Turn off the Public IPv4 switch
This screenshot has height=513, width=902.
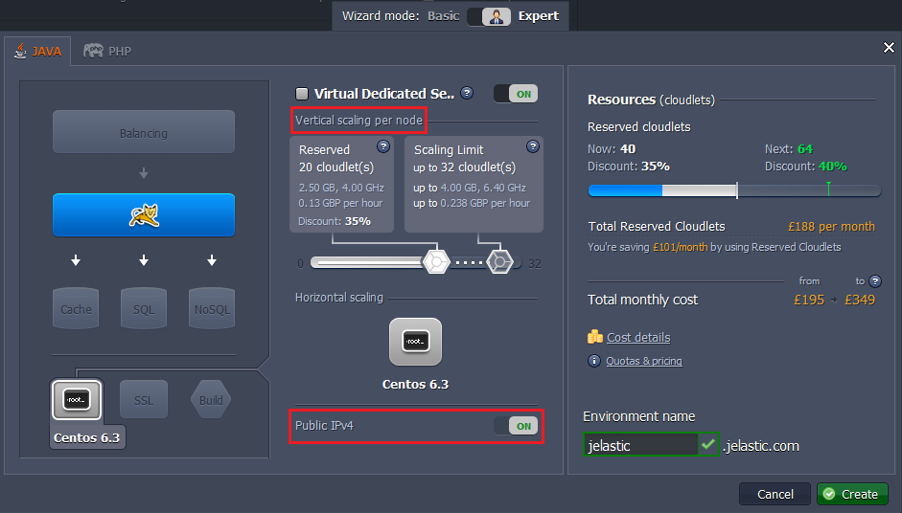pyautogui.click(x=516, y=426)
